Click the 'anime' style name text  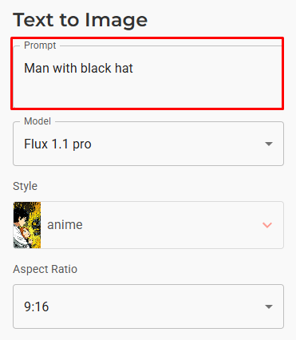click(65, 225)
